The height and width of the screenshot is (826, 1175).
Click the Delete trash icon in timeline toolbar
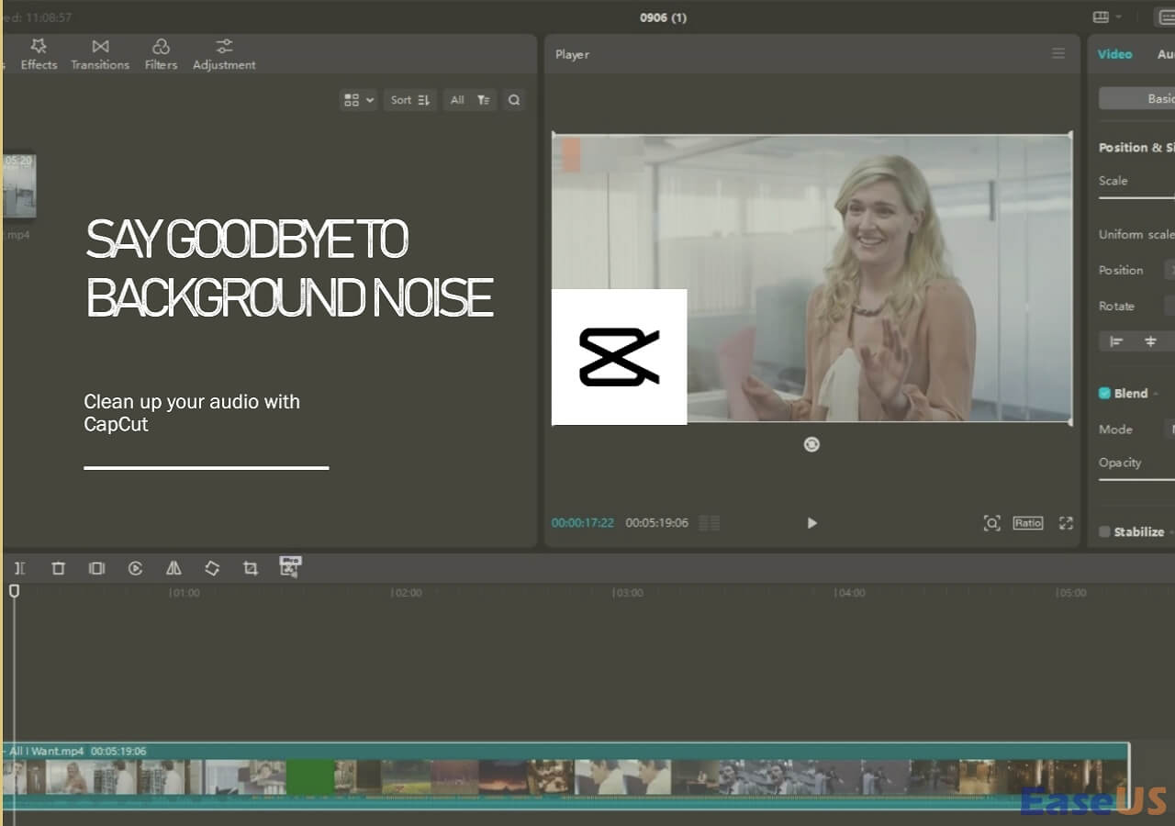[58, 568]
